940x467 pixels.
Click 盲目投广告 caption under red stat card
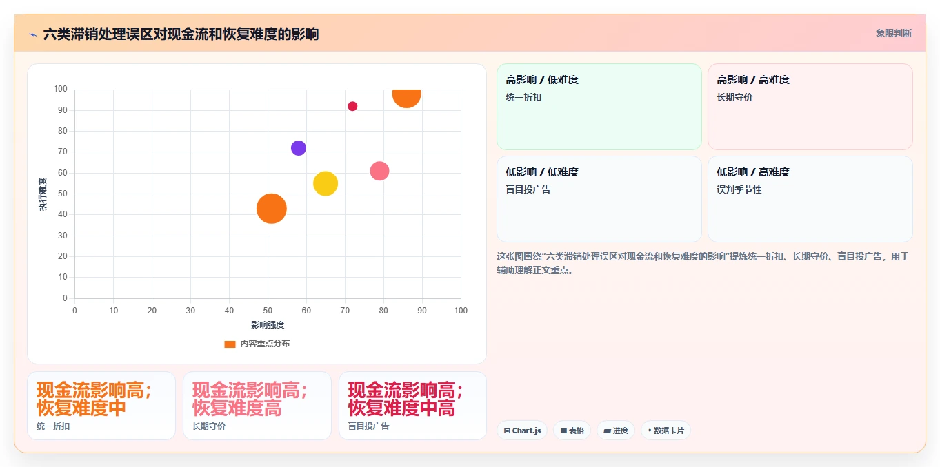tap(368, 426)
